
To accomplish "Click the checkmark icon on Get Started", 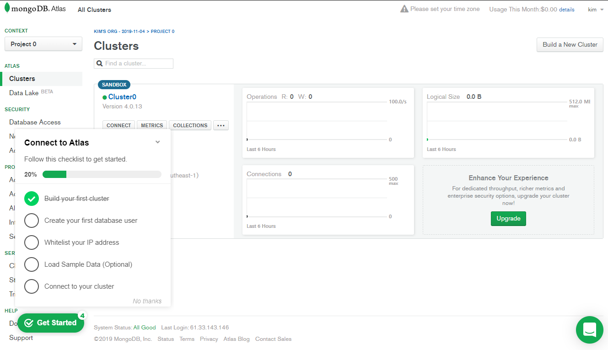I will click(x=29, y=323).
